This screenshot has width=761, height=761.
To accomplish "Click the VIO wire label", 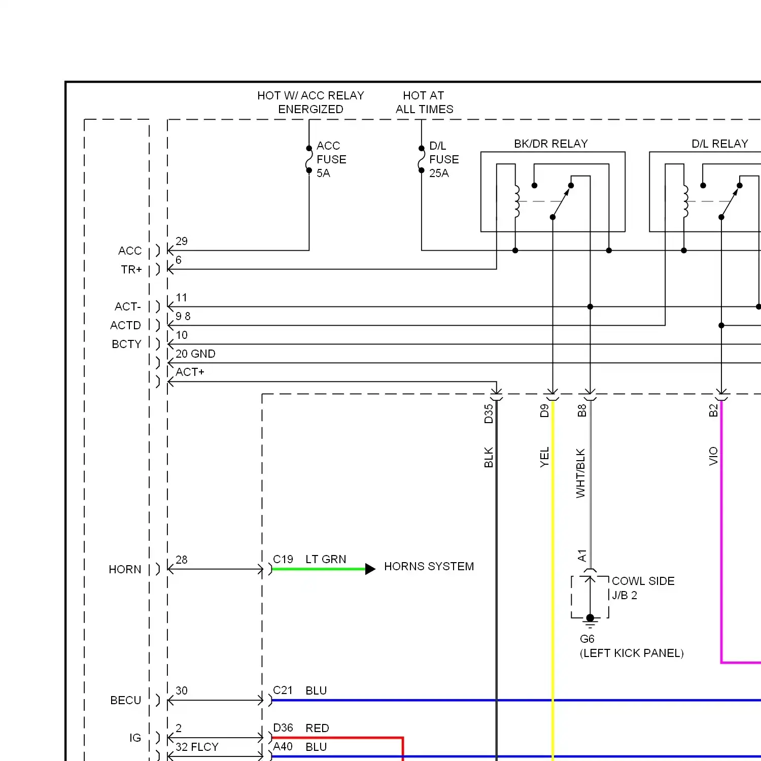I will 713,456.
